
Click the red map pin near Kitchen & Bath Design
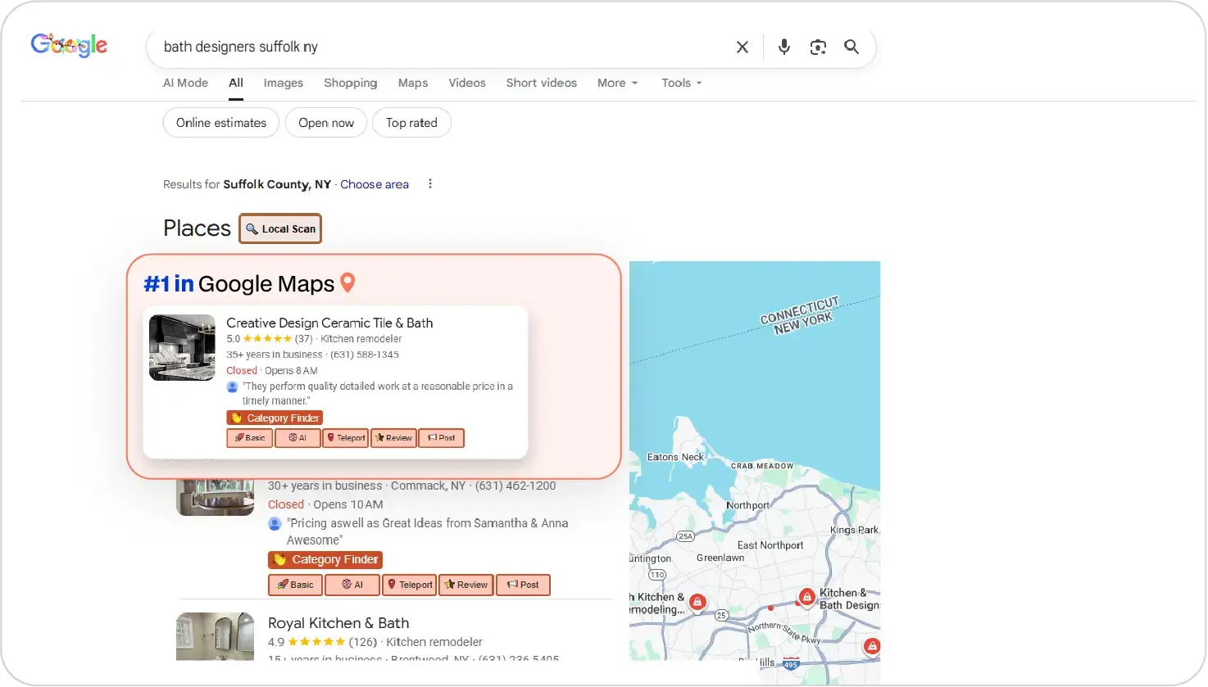coord(806,597)
